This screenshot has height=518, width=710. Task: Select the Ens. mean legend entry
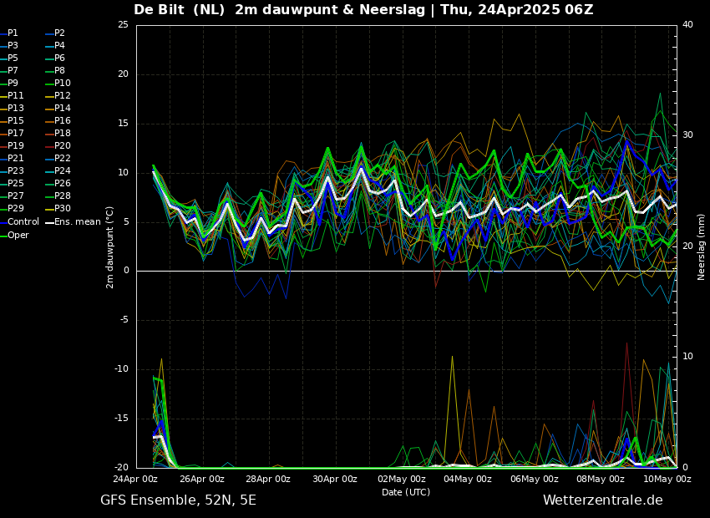pos(77,222)
